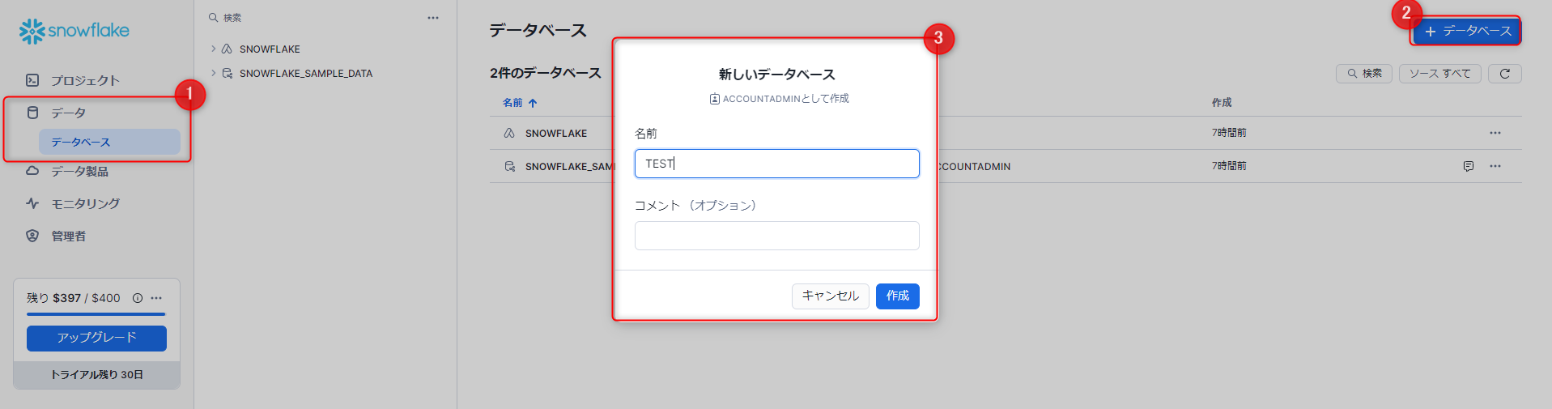Expand the SNOWFLAKE tree node
Image resolution: width=1552 pixels, height=409 pixels.
coord(214,49)
